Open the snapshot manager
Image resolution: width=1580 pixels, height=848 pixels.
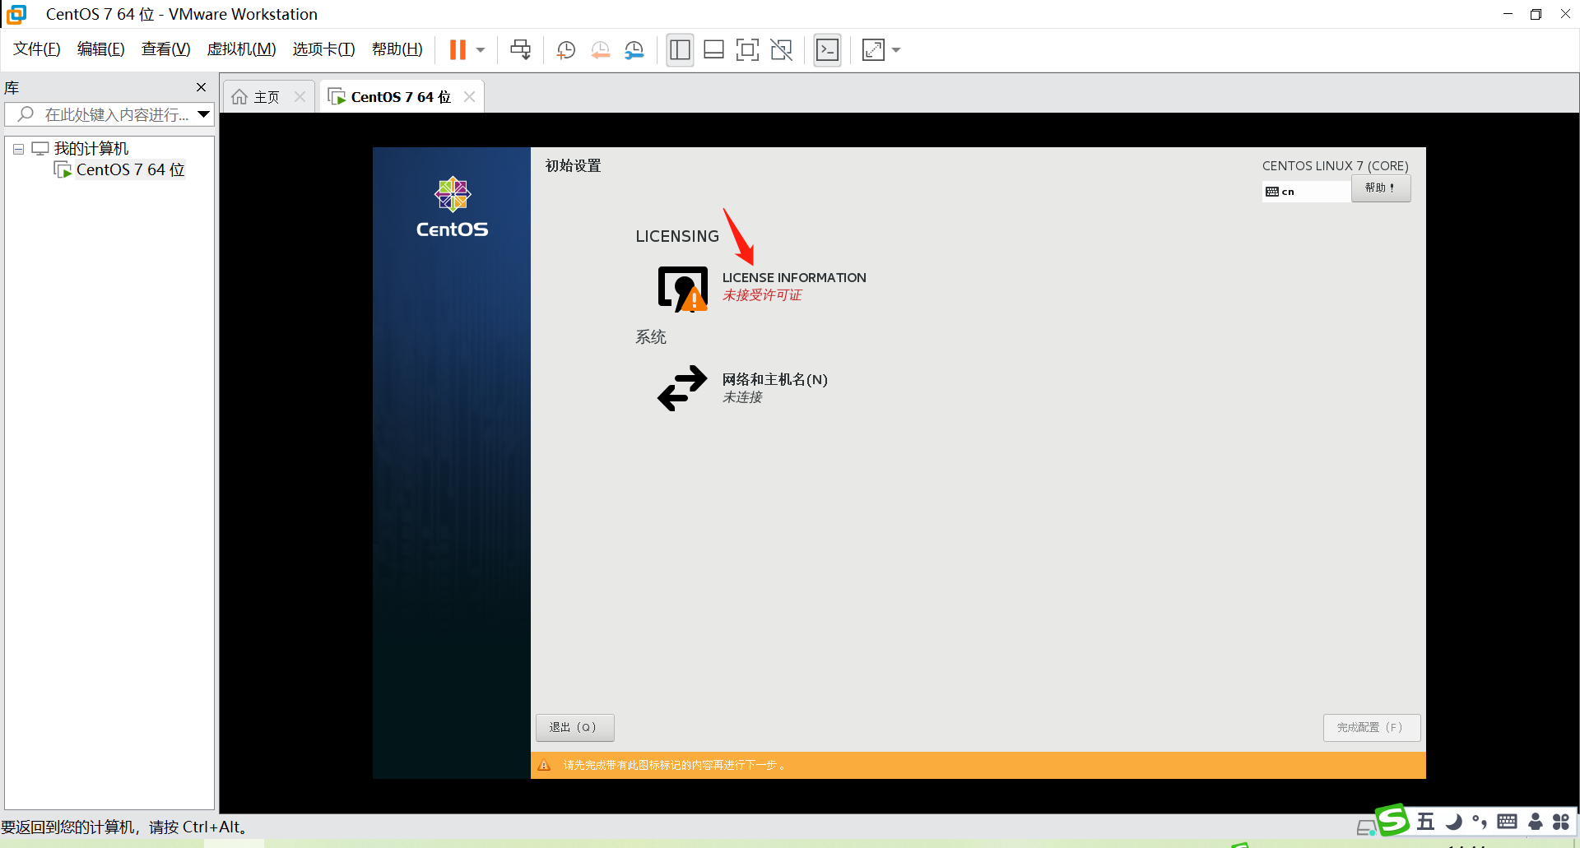pyautogui.click(x=634, y=50)
